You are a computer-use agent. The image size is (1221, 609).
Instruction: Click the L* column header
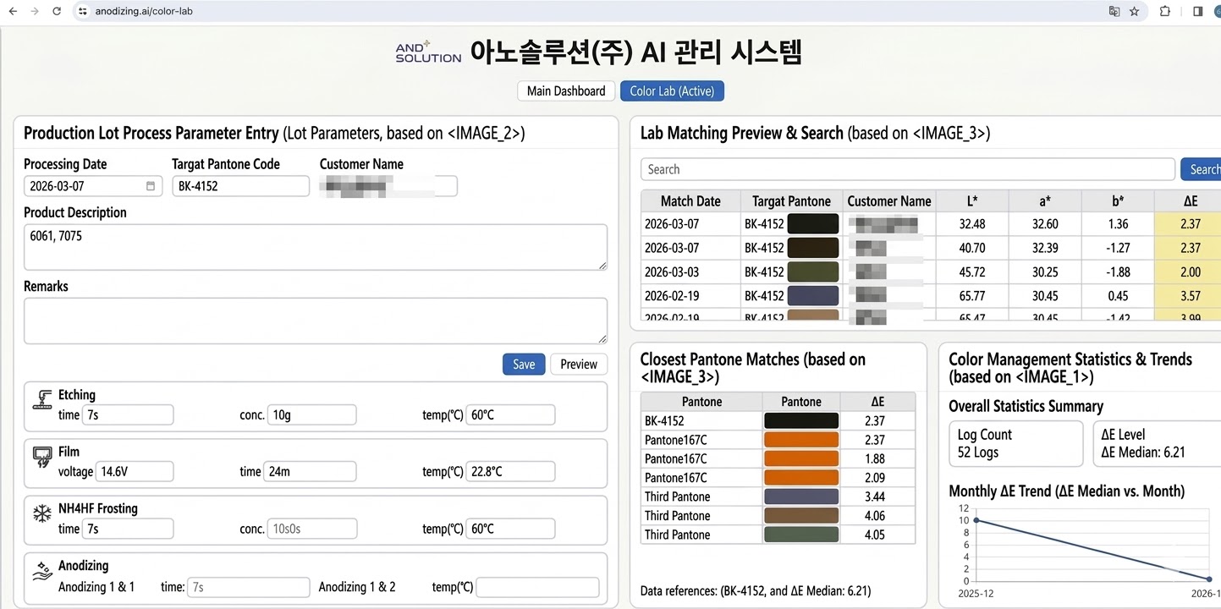click(x=972, y=201)
